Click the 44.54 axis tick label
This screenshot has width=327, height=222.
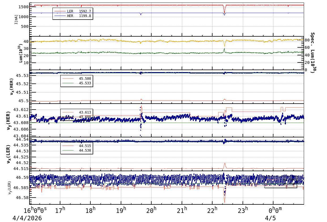[x=22, y=139]
